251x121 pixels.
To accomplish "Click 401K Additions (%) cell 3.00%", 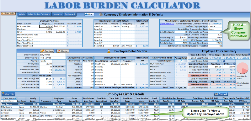I will (46, 82).
